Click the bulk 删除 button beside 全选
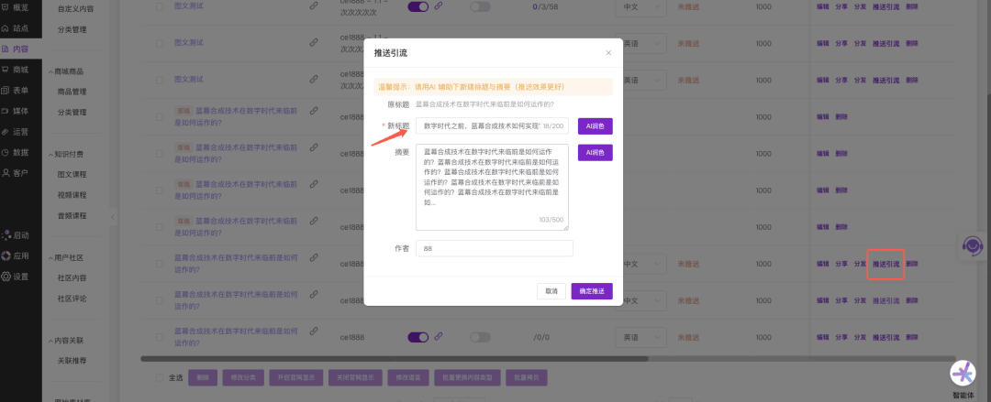This screenshot has width=991, height=402. tap(203, 378)
